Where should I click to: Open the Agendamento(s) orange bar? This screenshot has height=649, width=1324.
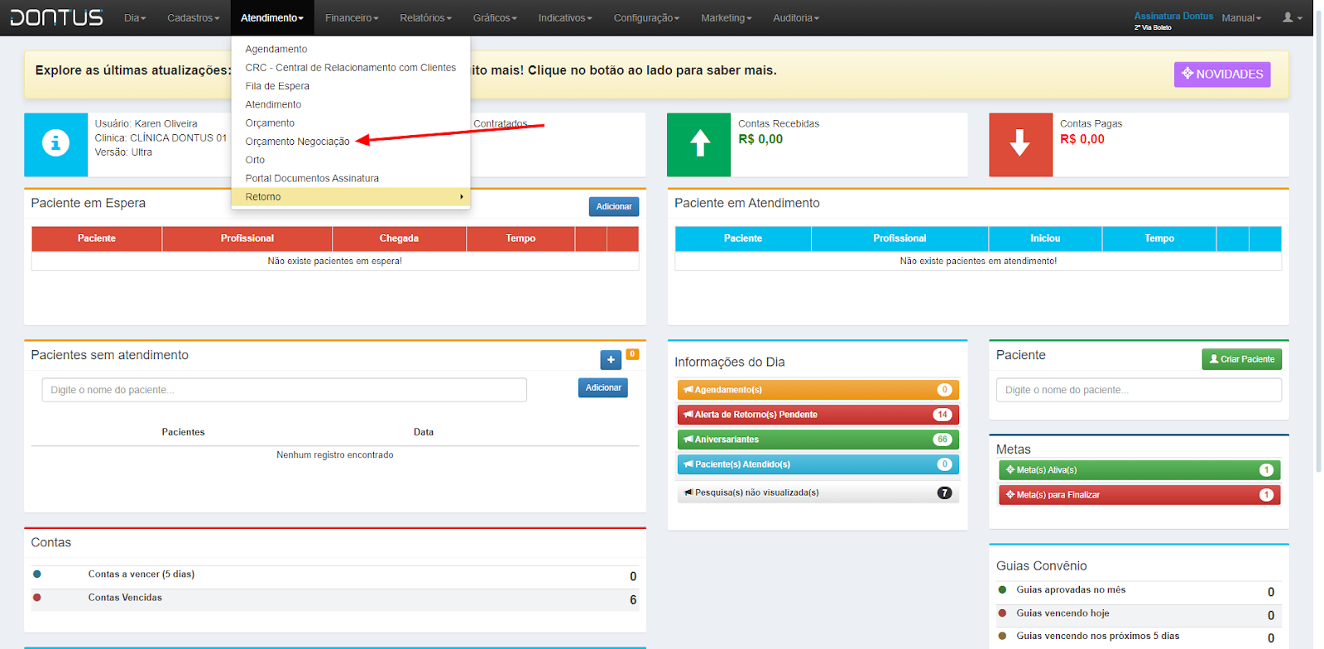click(818, 390)
